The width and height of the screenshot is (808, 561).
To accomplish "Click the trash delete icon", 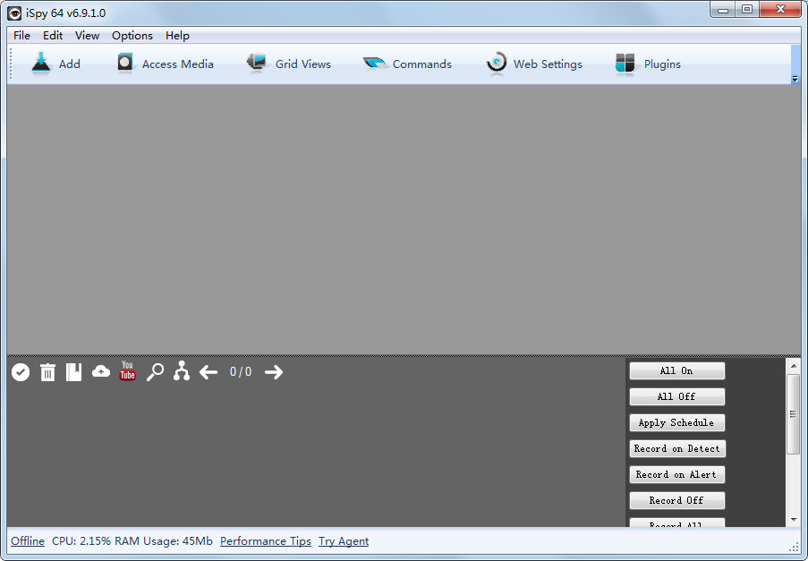I will (48, 372).
